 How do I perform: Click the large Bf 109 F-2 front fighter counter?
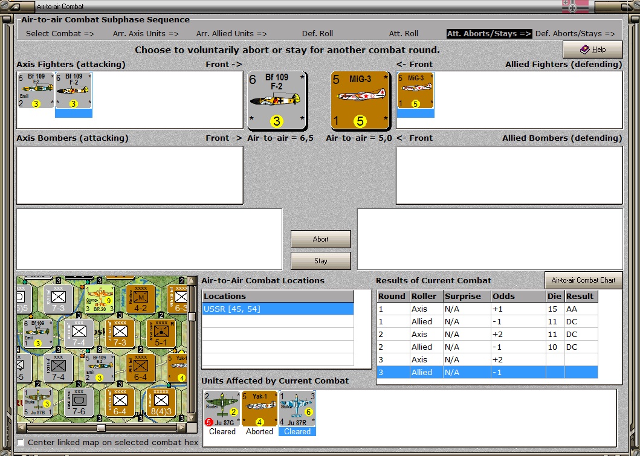click(x=277, y=100)
